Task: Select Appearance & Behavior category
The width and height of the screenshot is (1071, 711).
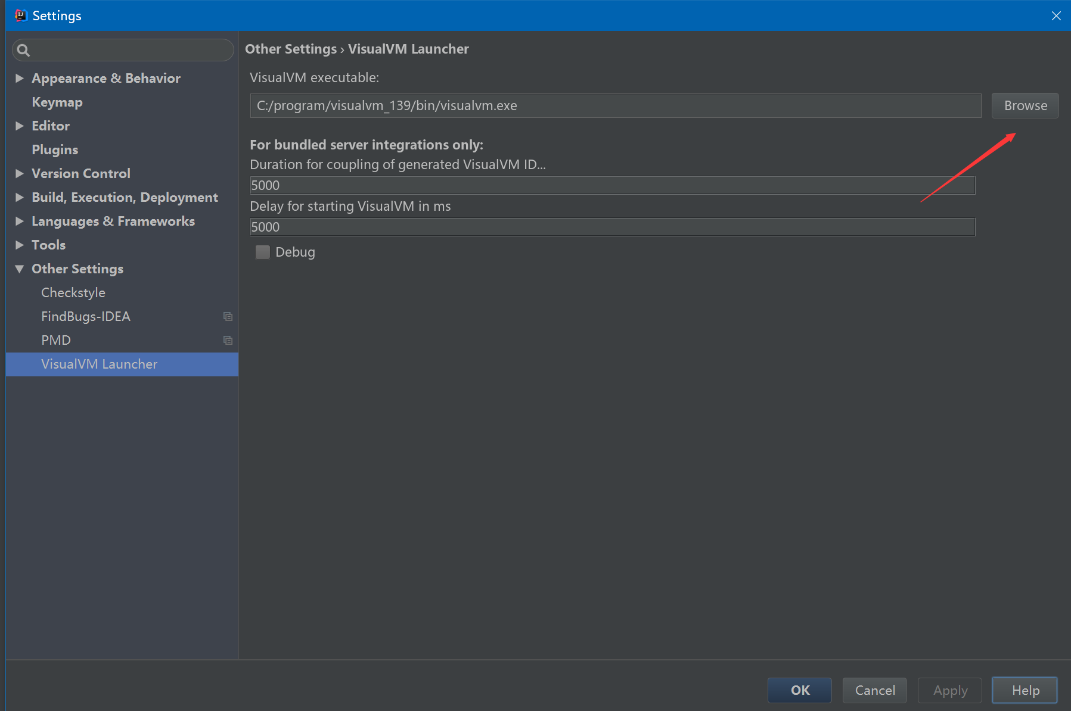Action: tap(106, 78)
